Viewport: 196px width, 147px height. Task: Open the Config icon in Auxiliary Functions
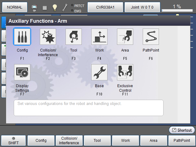(x=22, y=37)
